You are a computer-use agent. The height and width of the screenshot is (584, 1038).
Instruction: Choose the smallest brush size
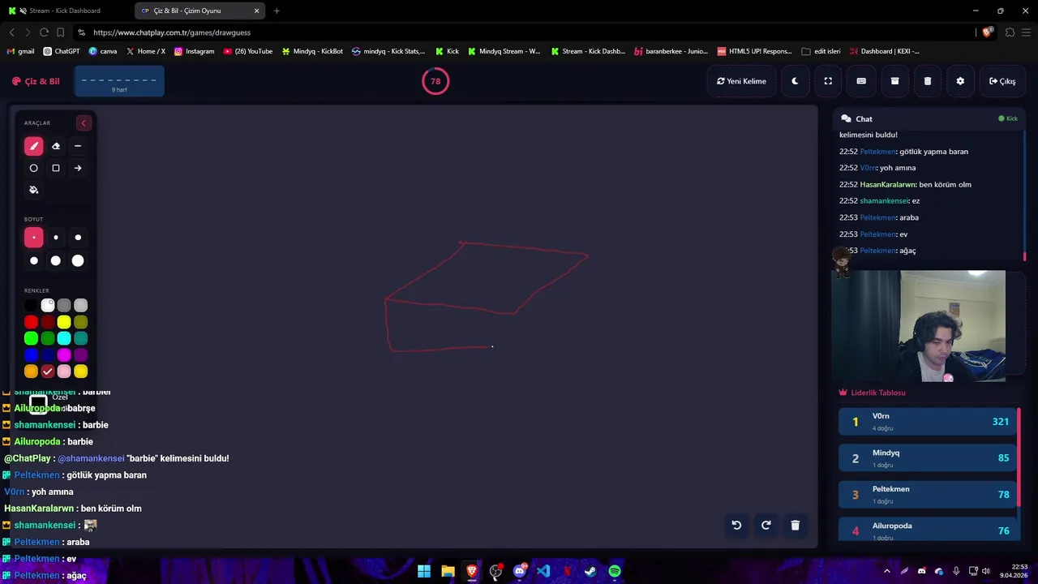point(33,238)
